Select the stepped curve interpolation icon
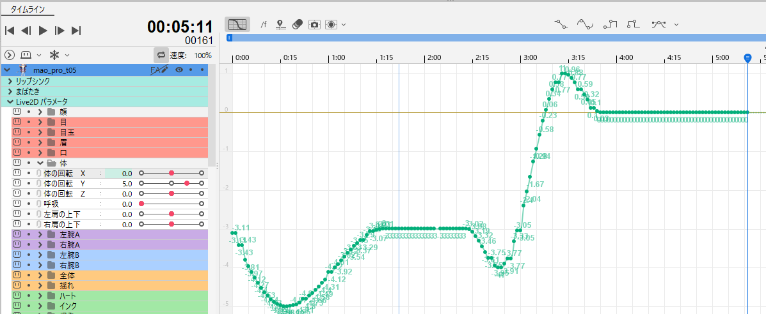The image size is (766, 314). point(609,24)
